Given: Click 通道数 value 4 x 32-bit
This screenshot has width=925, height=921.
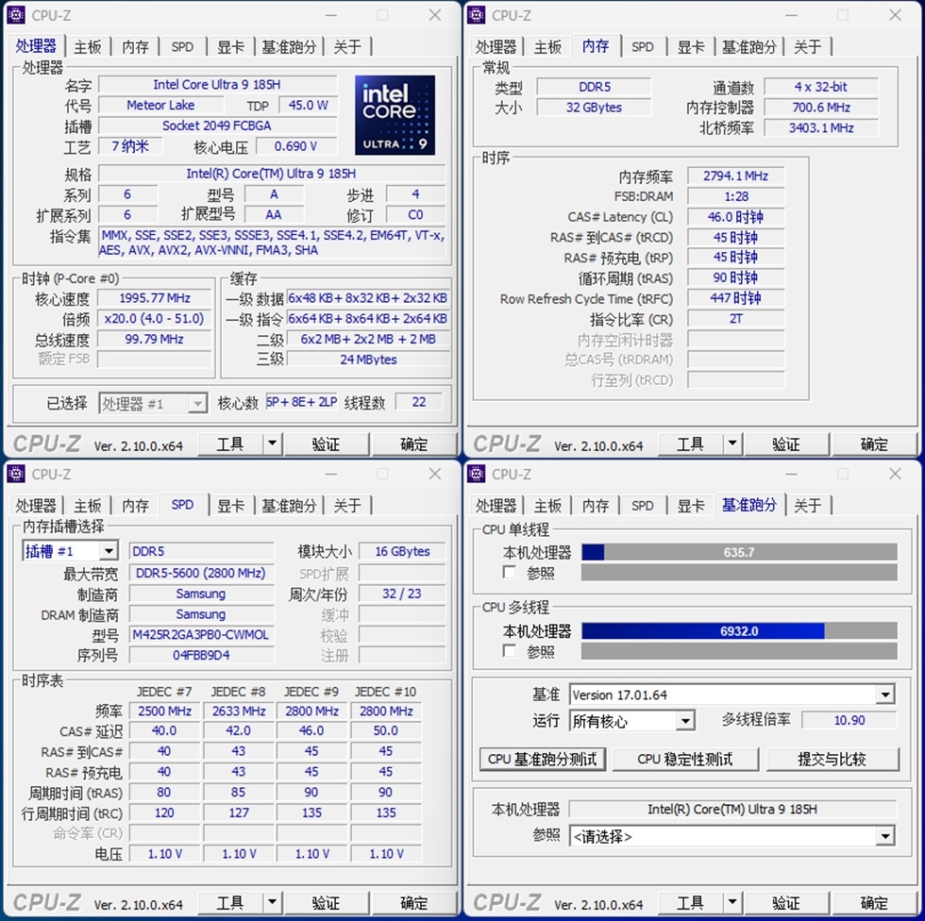Looking at the screenshot, I should coord(821,87).
